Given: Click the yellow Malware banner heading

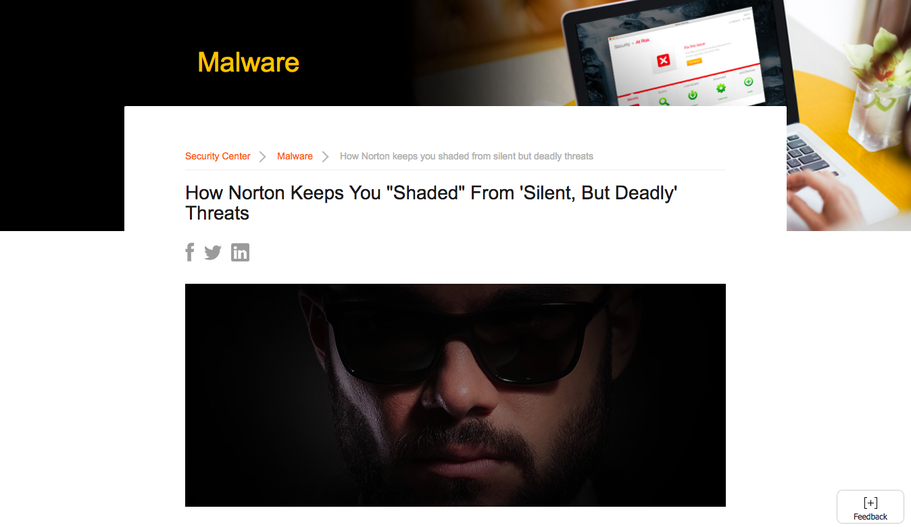Looking at the screenshot, I should click(x=248, y=62).
